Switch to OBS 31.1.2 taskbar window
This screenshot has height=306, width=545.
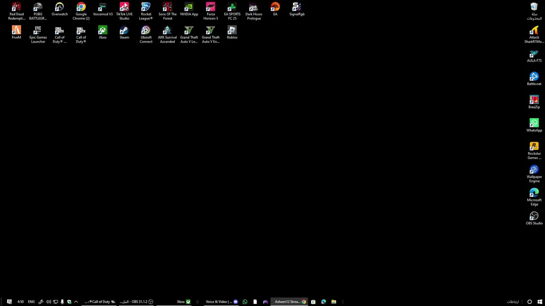[136, 302]
